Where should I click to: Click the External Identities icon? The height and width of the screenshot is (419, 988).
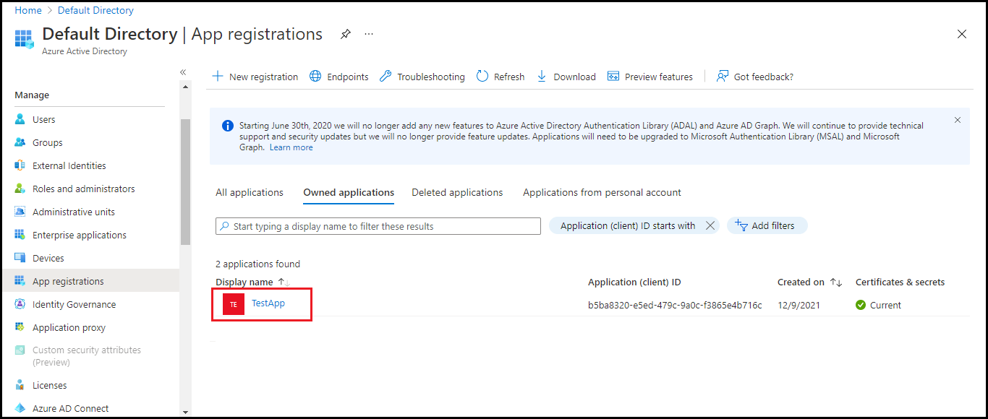click(20, 165)
